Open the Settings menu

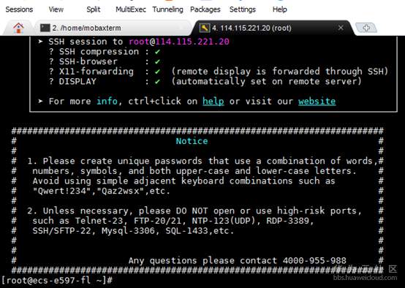pyautogui.click(x=243, y=10)
